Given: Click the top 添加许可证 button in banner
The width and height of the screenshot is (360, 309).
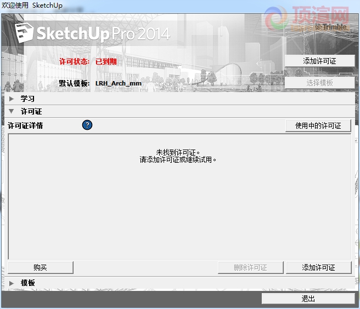Looking at the screenshot, I should tap(319, 61).
